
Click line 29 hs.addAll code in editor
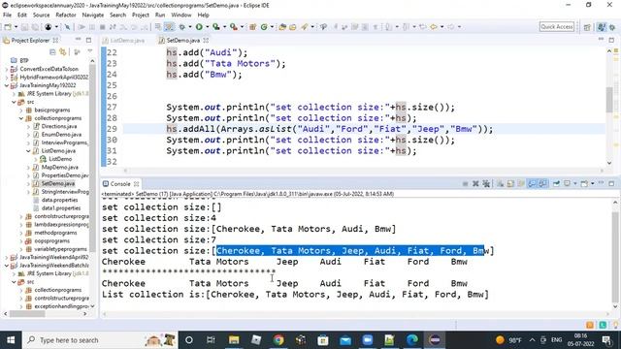point(330,129)
